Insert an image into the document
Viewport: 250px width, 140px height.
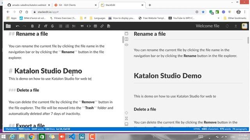[109, 26]
